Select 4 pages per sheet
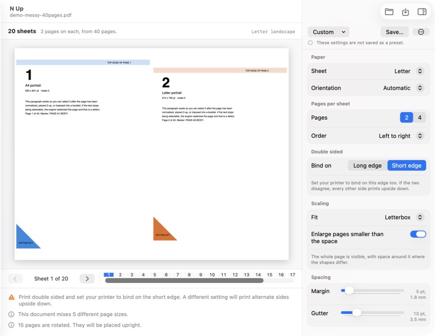This screenshot has width=435, height=336. click(x=420, y=118)
